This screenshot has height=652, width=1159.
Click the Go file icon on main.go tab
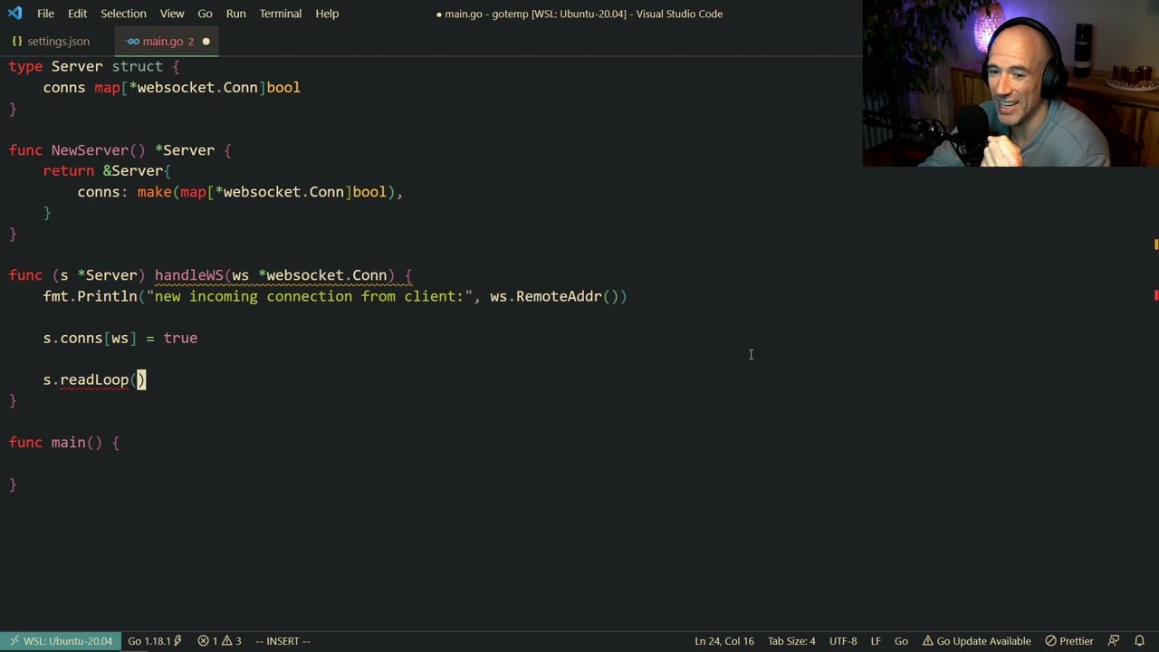tap(133, 42)
